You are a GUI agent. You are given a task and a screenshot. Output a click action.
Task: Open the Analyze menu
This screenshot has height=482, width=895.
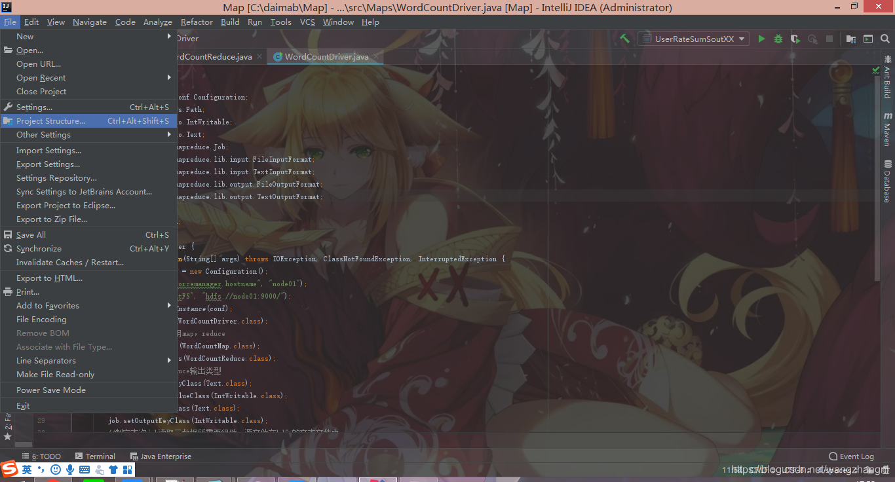click(x=158, y=22)
